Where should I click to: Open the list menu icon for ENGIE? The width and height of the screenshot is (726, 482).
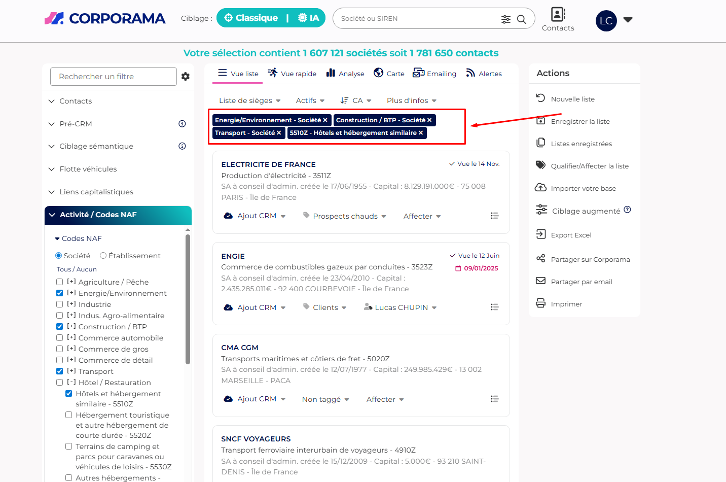click(x=494, y=307)
